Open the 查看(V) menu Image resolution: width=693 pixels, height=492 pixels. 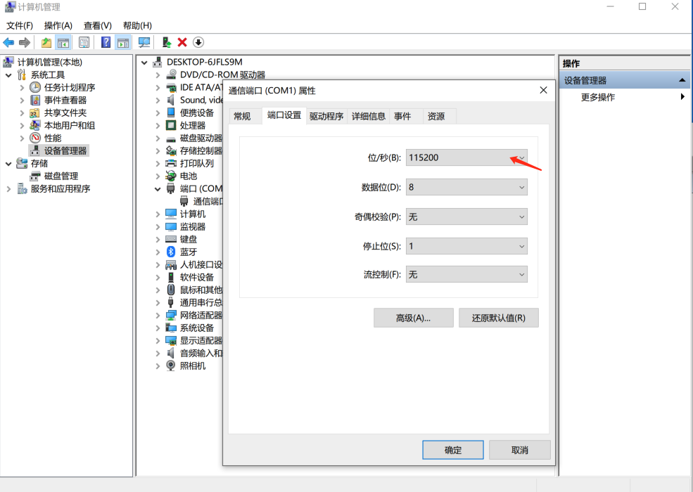pyautogui.click(x=98, y=25)
